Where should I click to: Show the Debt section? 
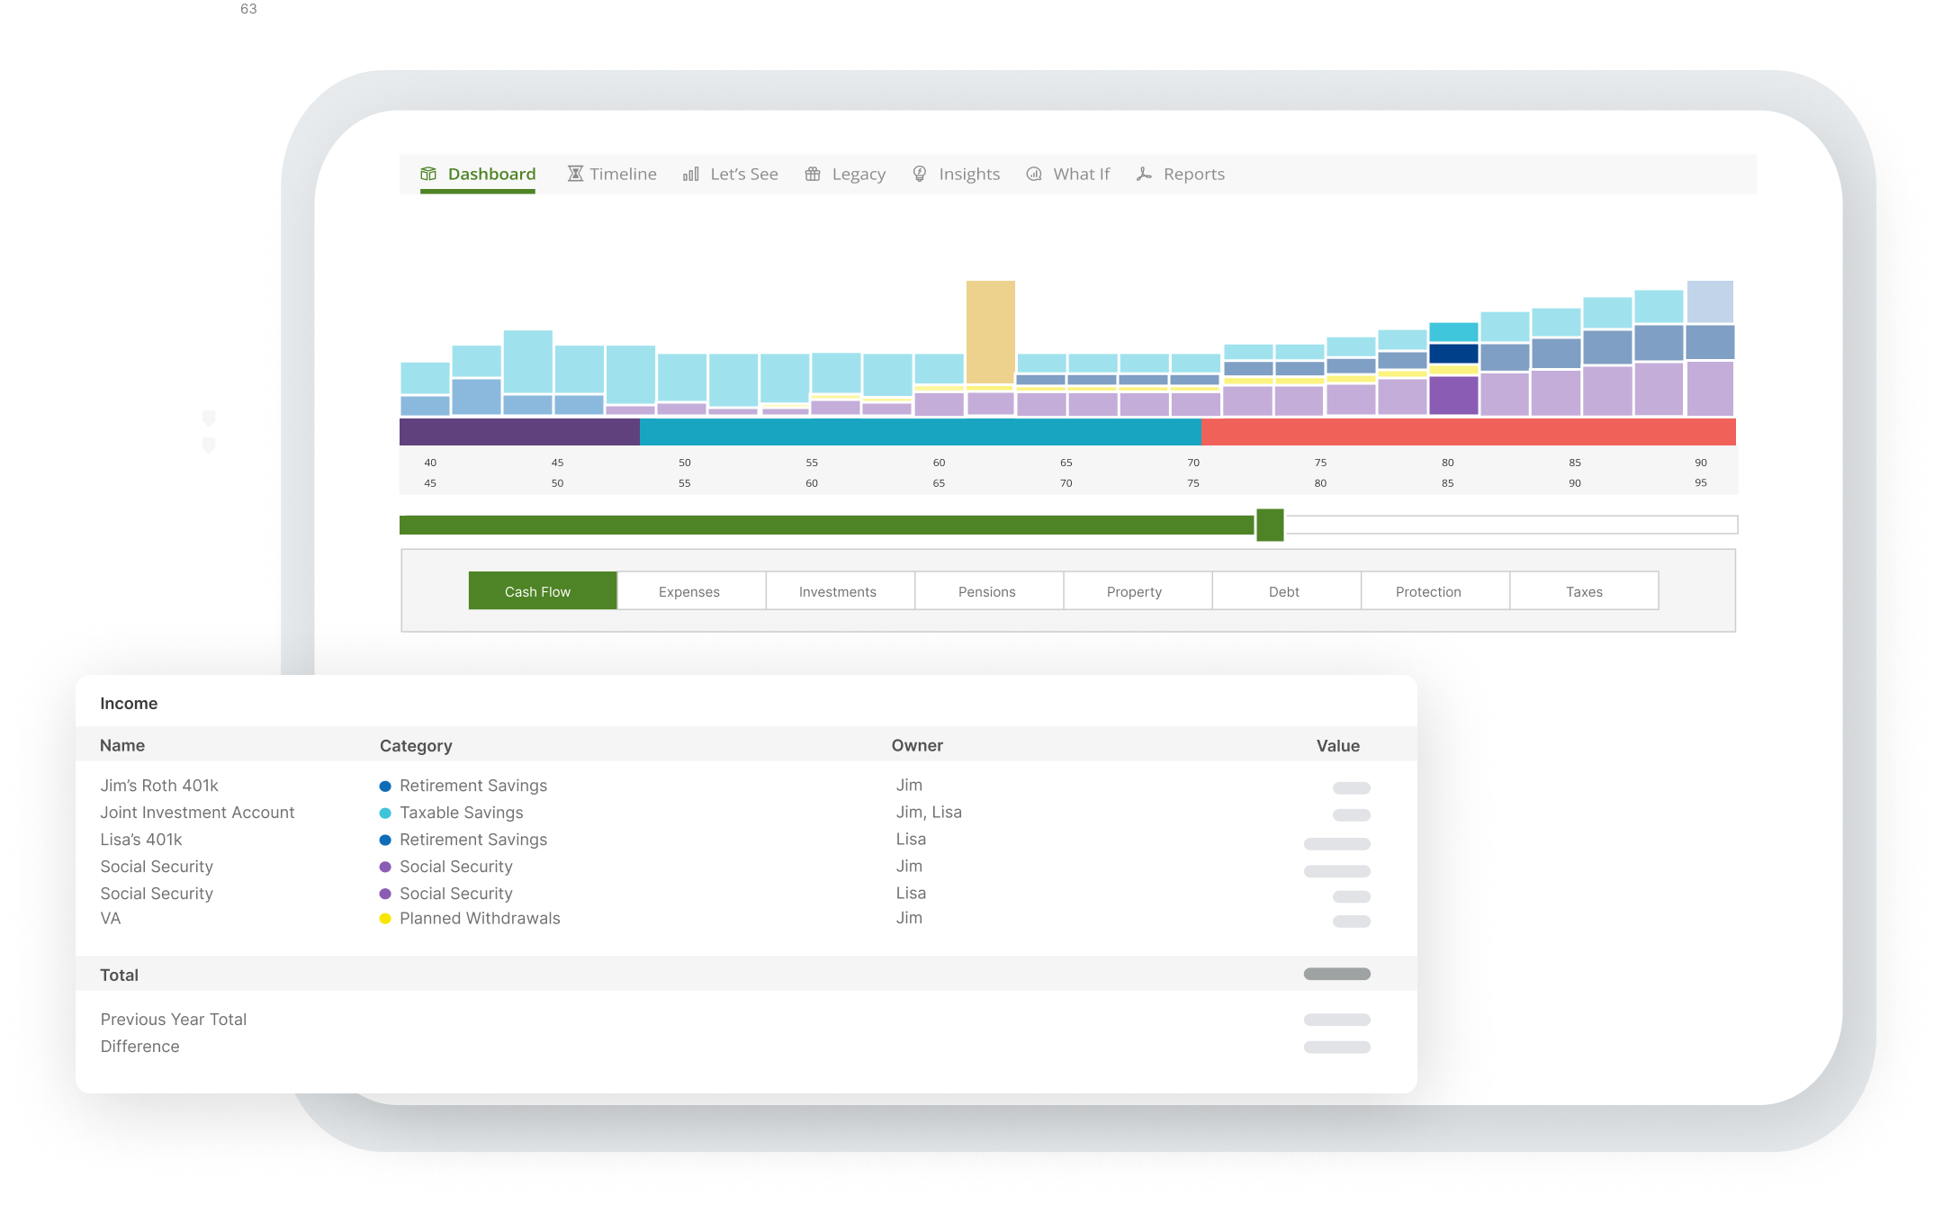pyautogui.click(x=1284, y=591)
